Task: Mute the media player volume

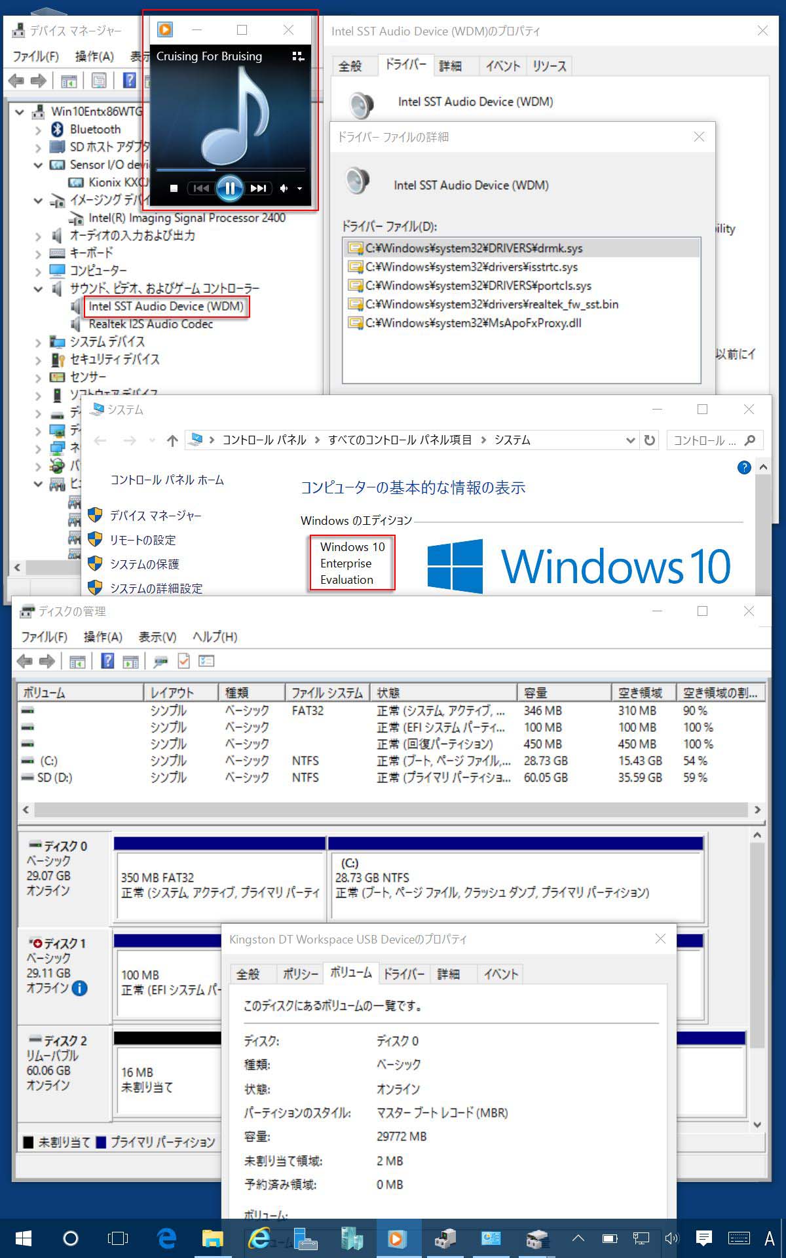Action: point(284,189)
